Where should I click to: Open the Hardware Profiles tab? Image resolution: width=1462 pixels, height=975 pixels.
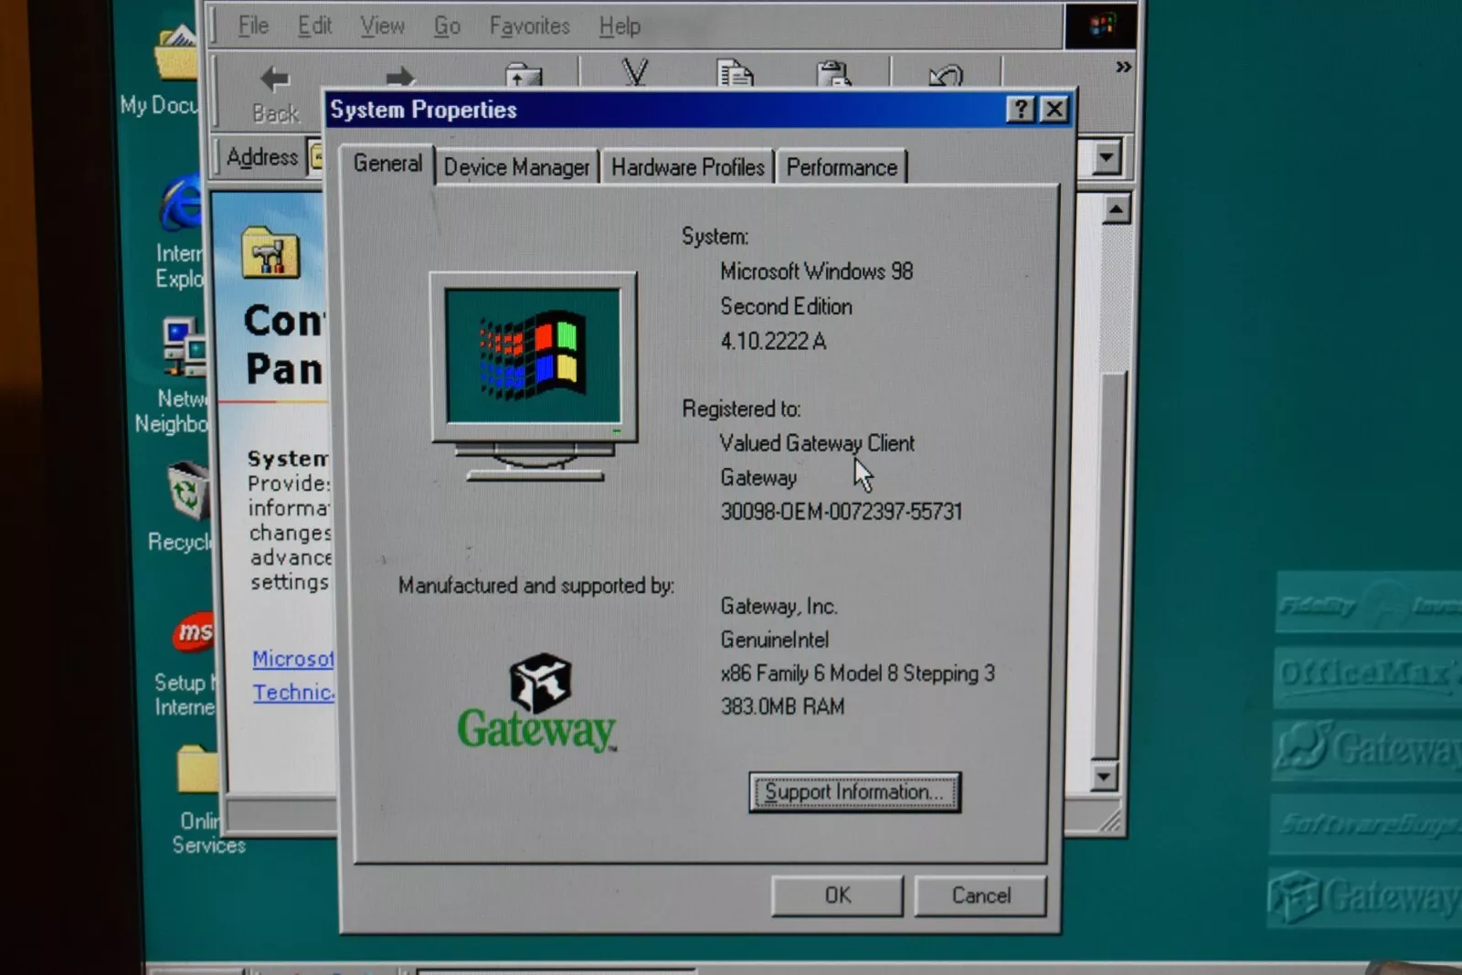point(687,167)
